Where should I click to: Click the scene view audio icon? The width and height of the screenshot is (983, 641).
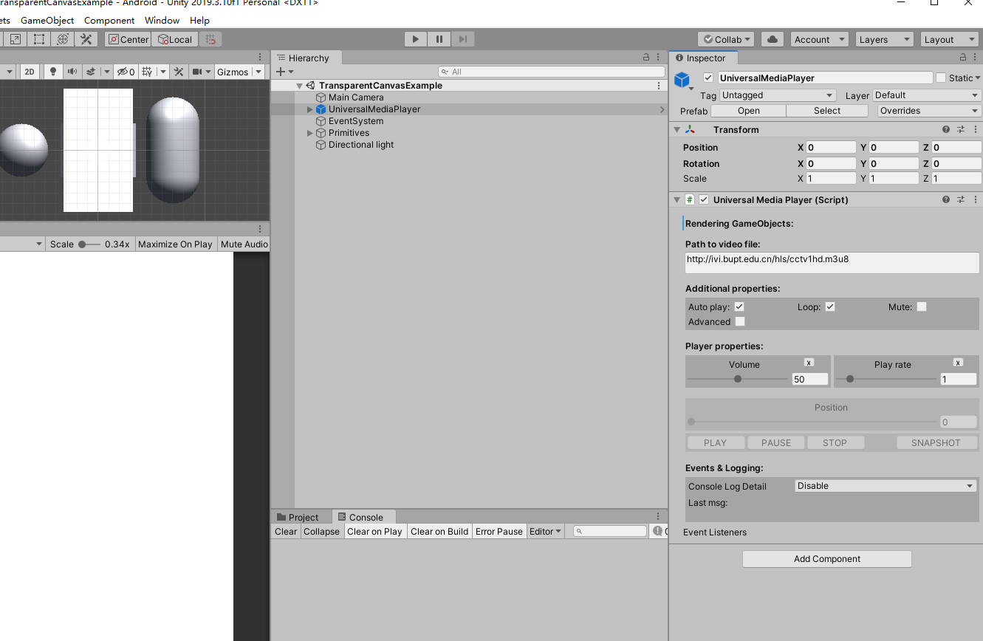tap(71, 72)
